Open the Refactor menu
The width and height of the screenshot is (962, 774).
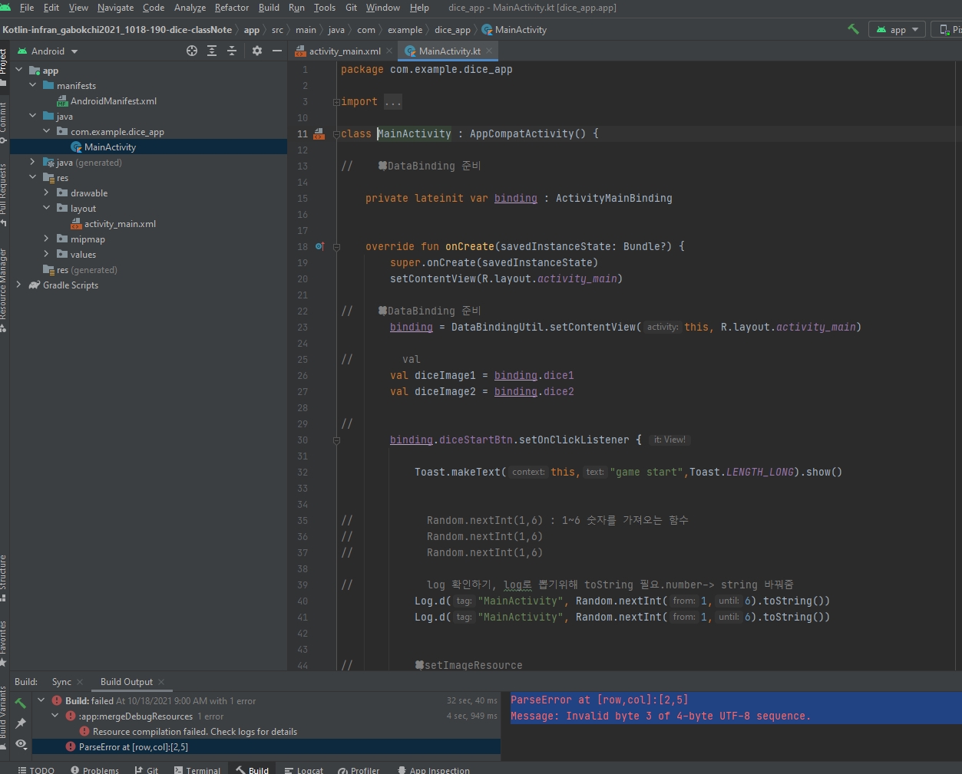pyautogui.click(x=231, y=8)
